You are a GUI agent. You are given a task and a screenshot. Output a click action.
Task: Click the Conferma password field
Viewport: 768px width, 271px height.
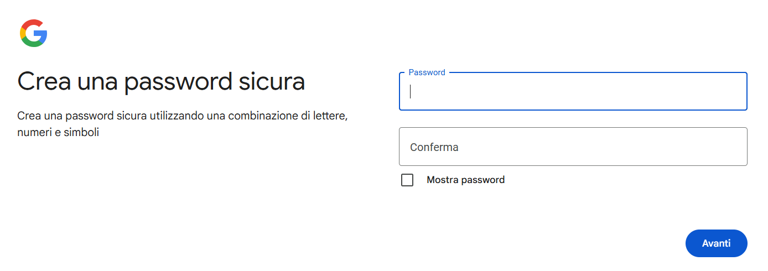click(x=573, y=147)
